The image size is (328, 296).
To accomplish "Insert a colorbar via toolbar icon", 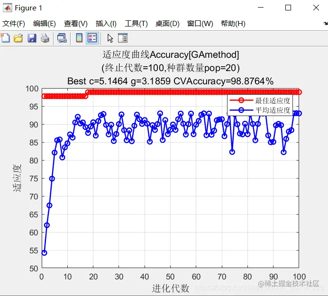I will [79, 38].
